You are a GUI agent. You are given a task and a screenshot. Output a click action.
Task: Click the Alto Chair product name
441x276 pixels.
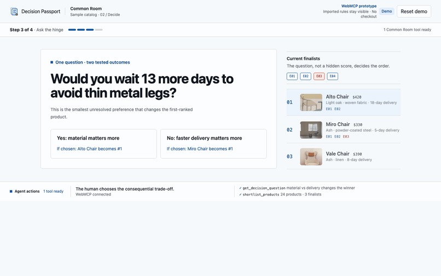click(x=337, y=96)
